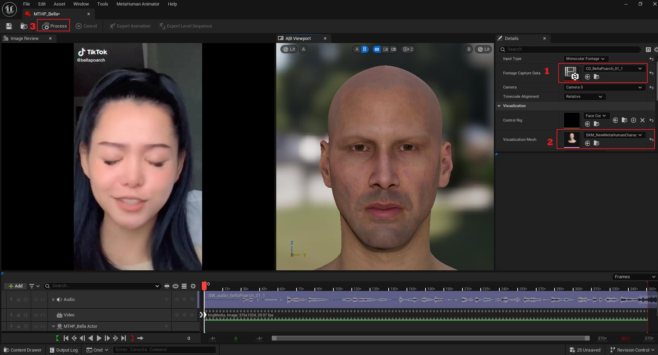Image resolution: width=658 pixels, height=355 pixels.
Task: Open the Output Log
Action: pos(64,350)
